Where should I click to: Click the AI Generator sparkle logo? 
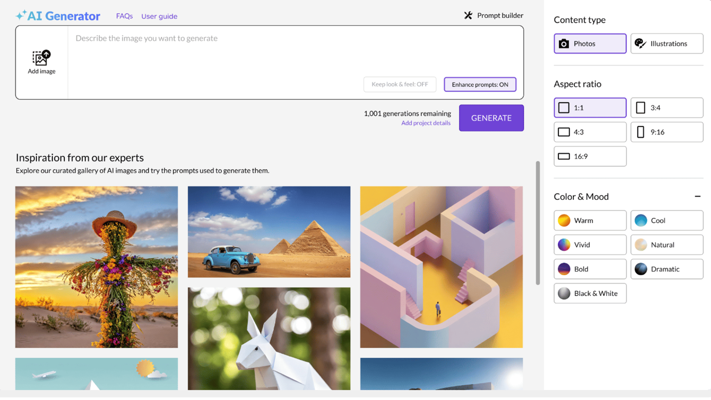tap(21, 15)
